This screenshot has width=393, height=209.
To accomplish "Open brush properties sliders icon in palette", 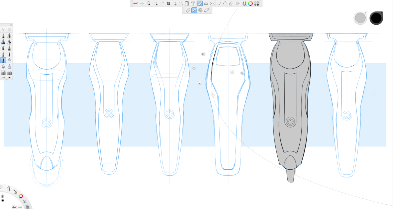I will click(x=3, y=29).
